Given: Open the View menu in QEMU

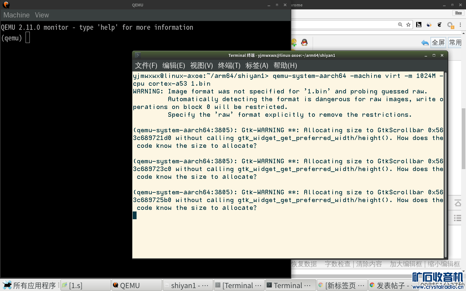Looking at the screenshot, I should pyautogui.click(x=42, y=15).
